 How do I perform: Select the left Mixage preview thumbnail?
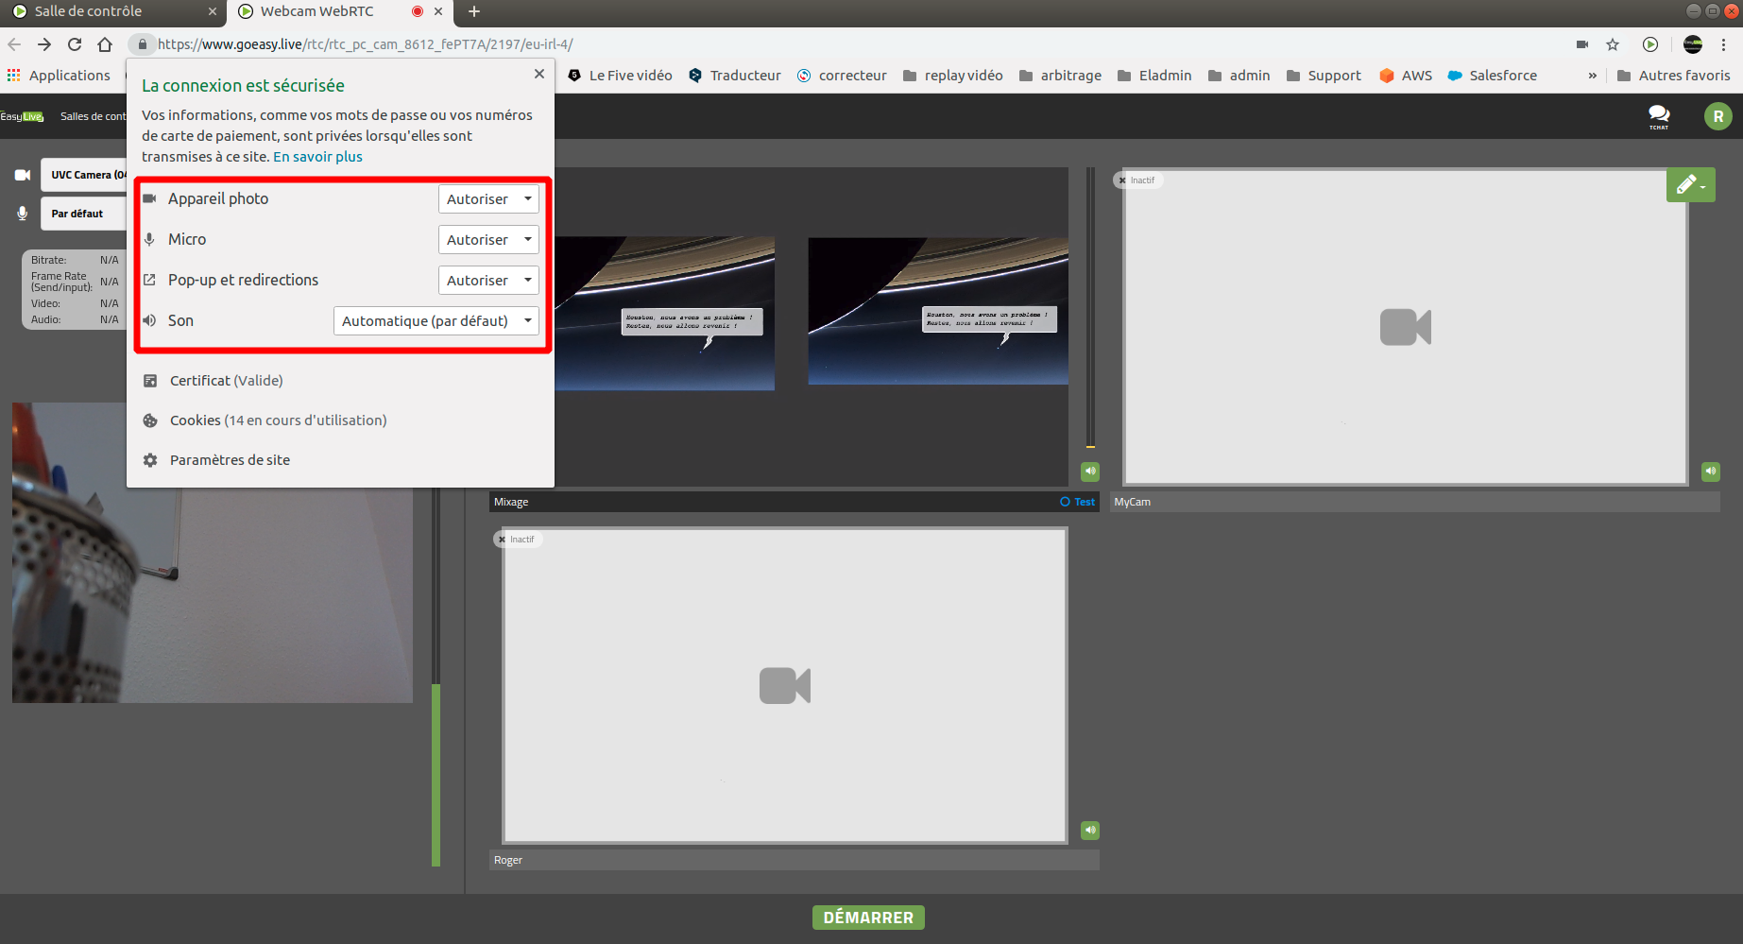[665, 313]
